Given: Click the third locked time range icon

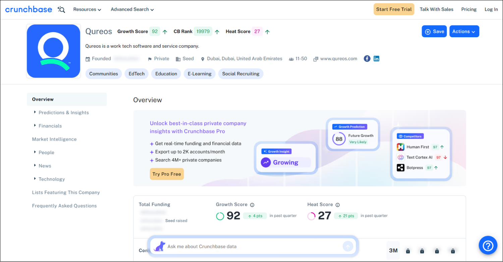Looking at the screenshot, I should coord(437,251).
